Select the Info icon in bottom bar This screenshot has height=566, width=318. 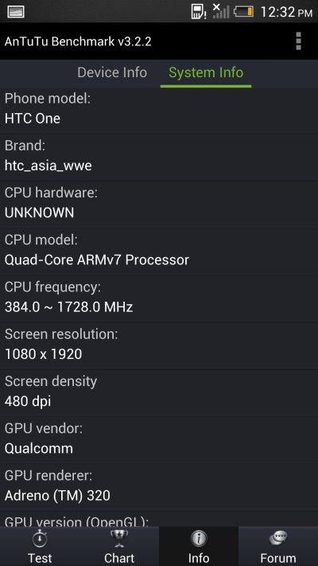click(x=199, y=540)
